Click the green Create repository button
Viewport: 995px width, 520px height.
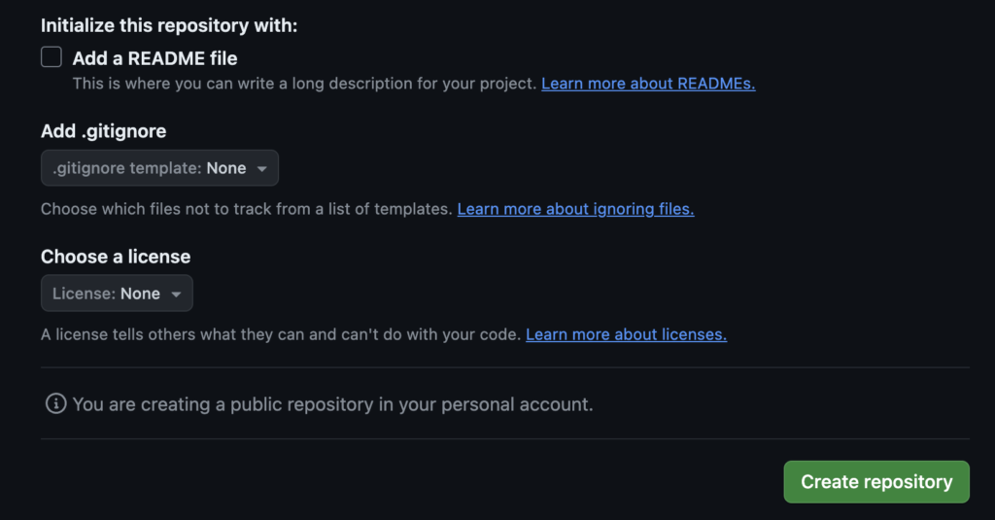tap(876, 482)
